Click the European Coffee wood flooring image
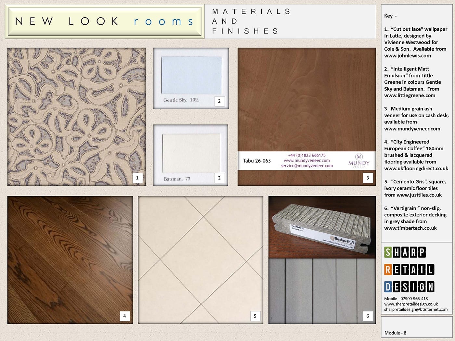 (x=70, y=260)
